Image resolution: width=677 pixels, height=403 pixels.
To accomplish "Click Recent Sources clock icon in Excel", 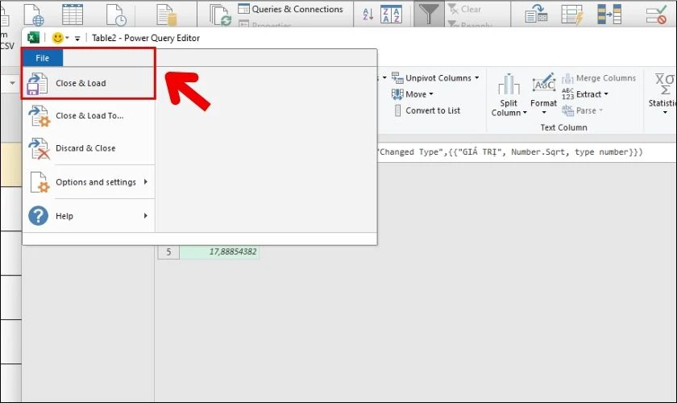I will [116, 15].
